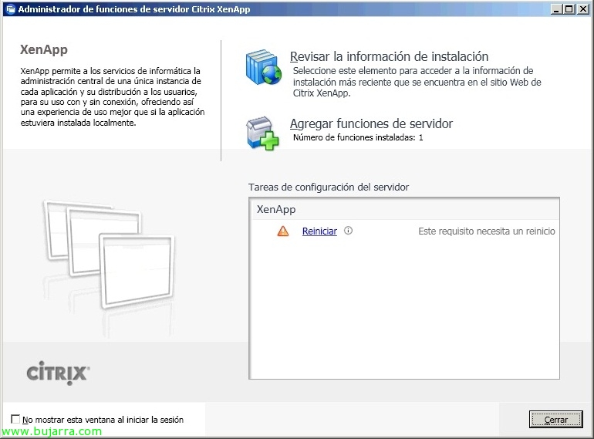The height and width of the screenshot is (439, 594).
Task: Click the XenApp header in tasks list
Action: (276, 209)
